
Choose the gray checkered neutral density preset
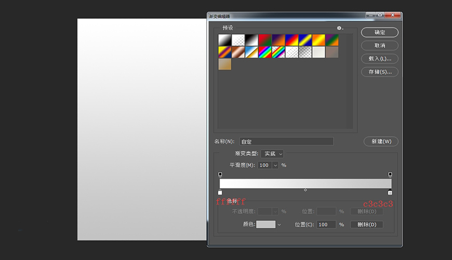click(x=305, y=52)
